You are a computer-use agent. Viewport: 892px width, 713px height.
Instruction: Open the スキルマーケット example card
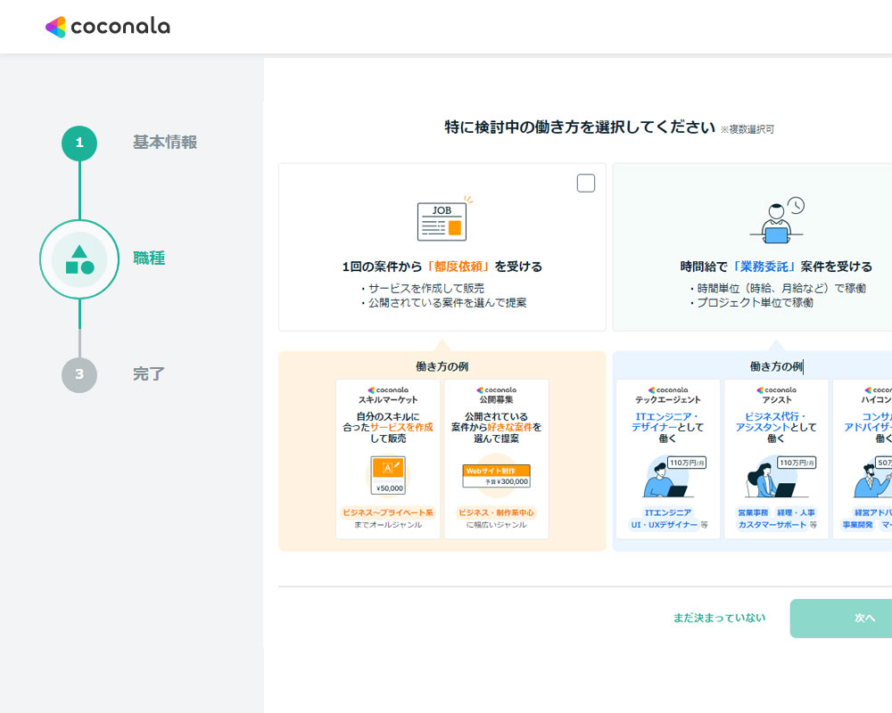tap(388, 458)
